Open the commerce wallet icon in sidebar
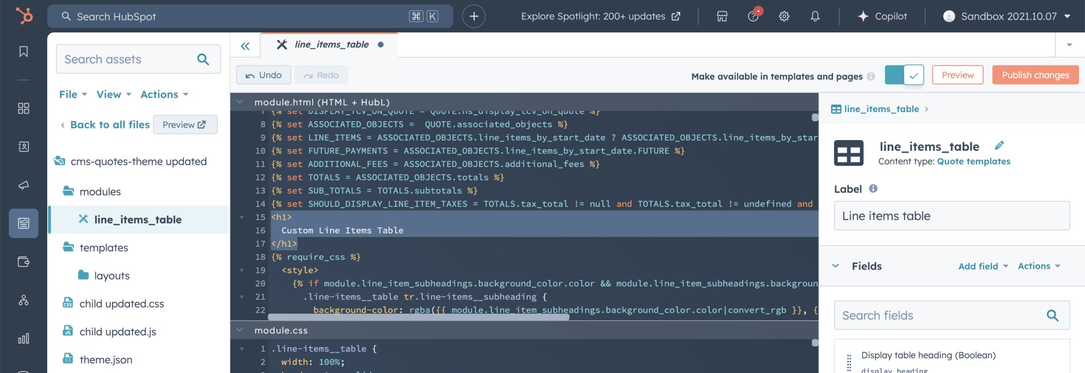The width and height of the screenshot is (1085, 373). [23, 262]
